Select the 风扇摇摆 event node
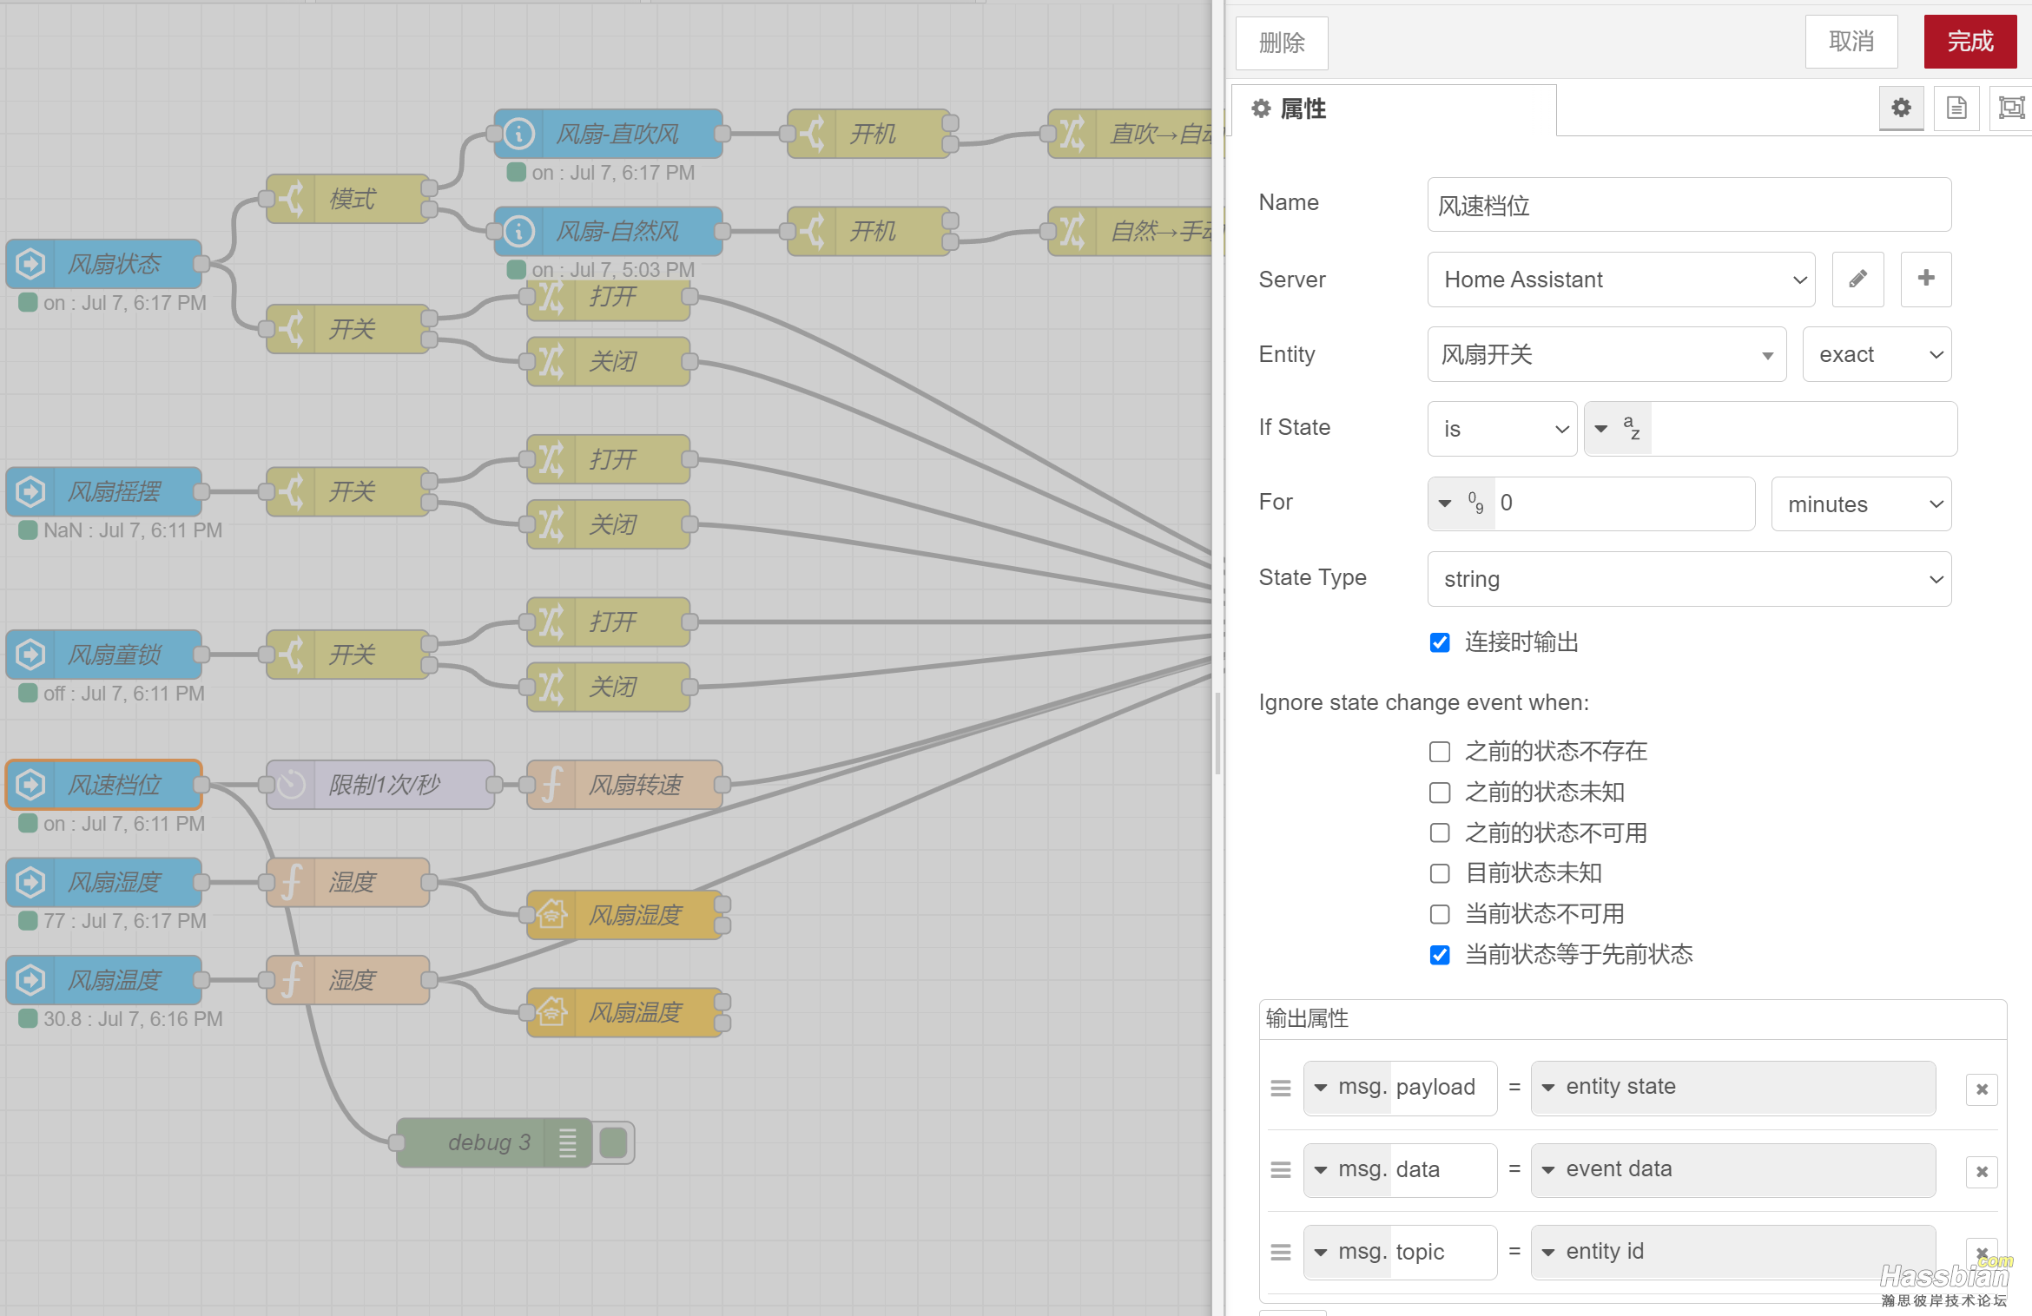The width and height of the screenshot is (2032, 1316). tap(104, 492)
